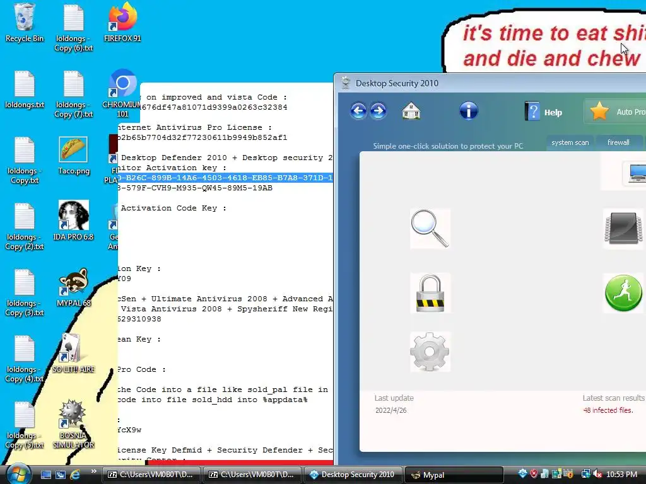
Task: Select the BOSNIA SIMULATOR mine shortcut
Action: [73, 424]
